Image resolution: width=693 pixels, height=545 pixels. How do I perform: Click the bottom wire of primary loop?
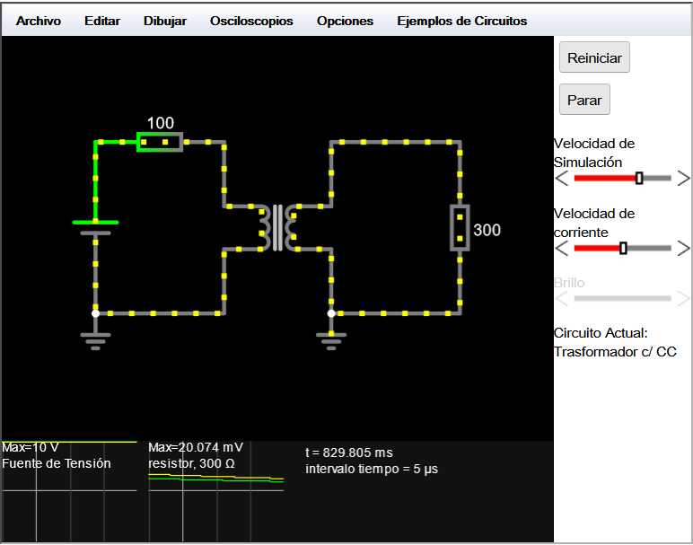coord(159,313)
